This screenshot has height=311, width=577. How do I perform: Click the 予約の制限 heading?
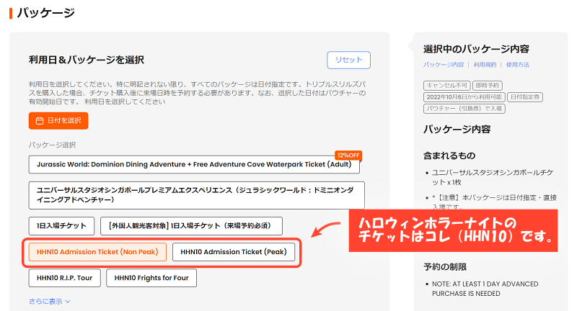(x=445, y=267)
